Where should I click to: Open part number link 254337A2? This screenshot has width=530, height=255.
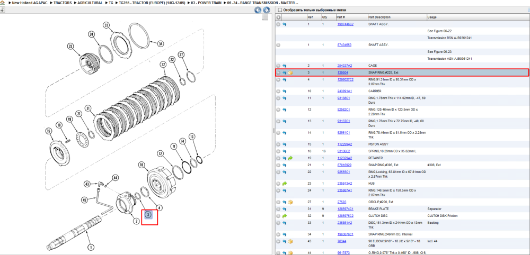click(344, 66)
